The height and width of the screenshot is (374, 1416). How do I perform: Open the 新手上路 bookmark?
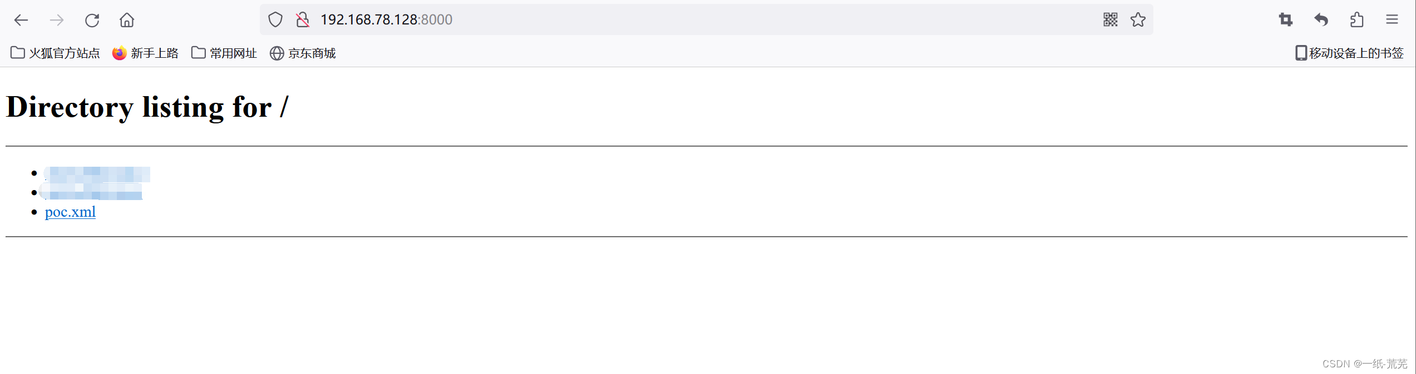pyautogui.click(x=145, y=53)
